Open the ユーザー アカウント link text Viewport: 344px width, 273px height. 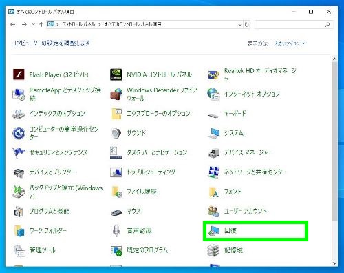coord(246,211)
